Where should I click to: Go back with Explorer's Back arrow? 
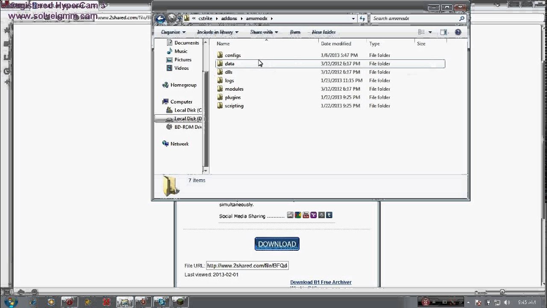[160, 18]
